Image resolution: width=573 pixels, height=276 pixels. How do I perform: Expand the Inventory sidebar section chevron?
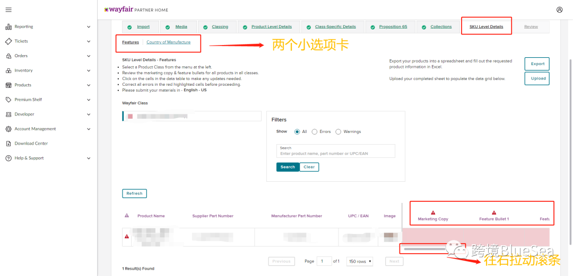[x=89, y=70]
